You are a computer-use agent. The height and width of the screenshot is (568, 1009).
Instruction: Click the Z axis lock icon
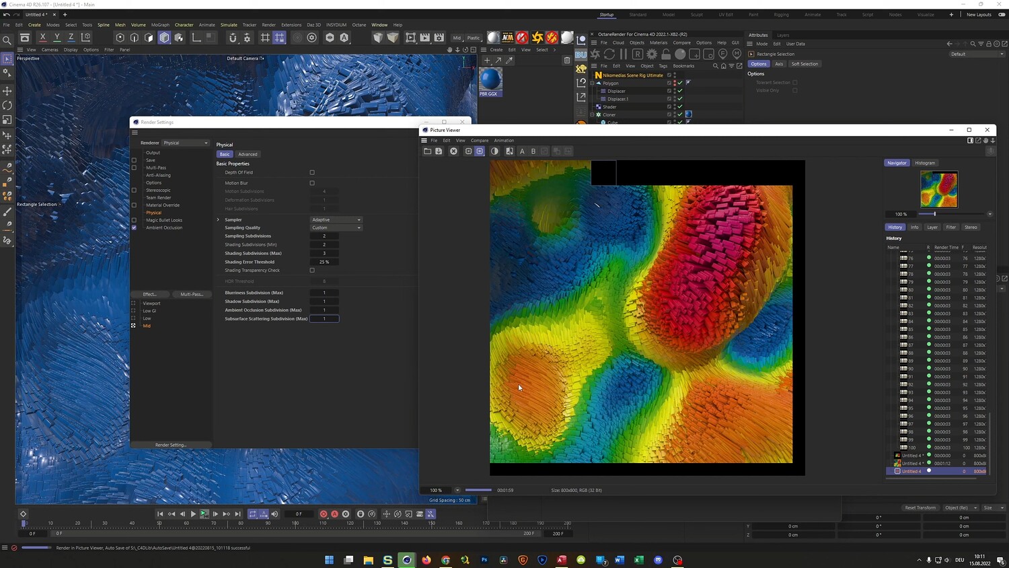click(x=71, y=38)
